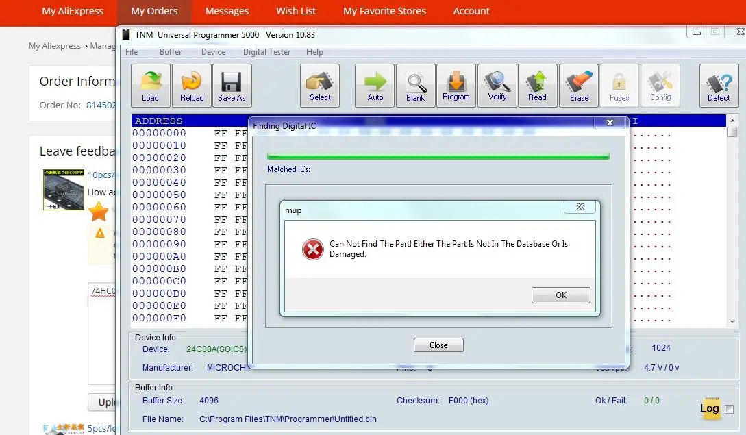
Task: Click the Detect chip icon
Action: point(719,86)
